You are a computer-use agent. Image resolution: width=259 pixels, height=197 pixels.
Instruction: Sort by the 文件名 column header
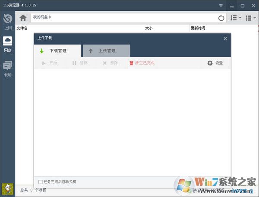(22, 28)
